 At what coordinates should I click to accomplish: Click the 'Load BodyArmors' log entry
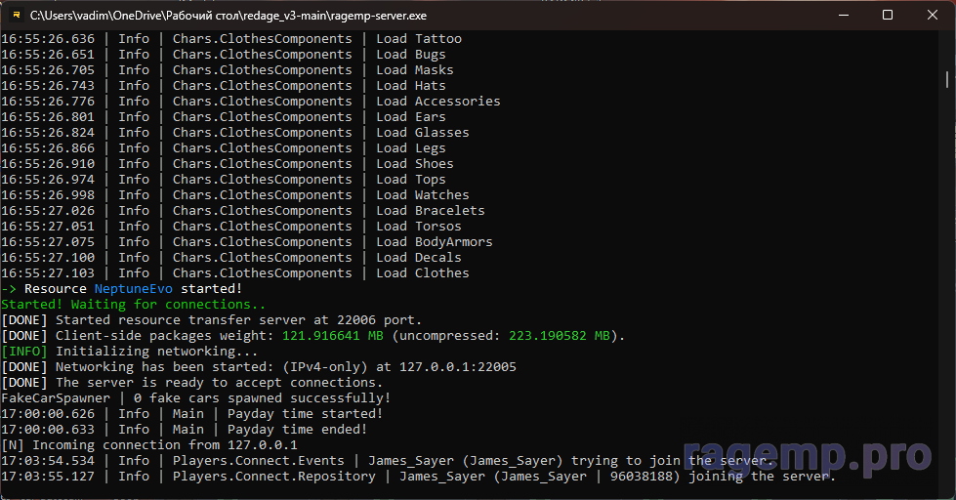[x=434, y=242]
